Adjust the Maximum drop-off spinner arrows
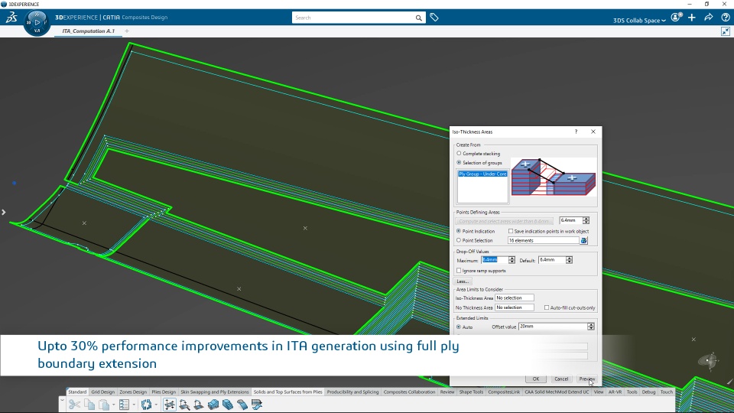Screen dimensions: 734x413 [x=512, y=260]
